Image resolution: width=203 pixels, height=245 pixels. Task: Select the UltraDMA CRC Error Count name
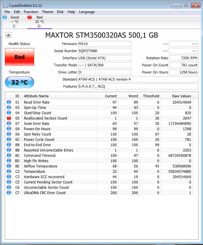pyautogui.click(x=45, y=193)
